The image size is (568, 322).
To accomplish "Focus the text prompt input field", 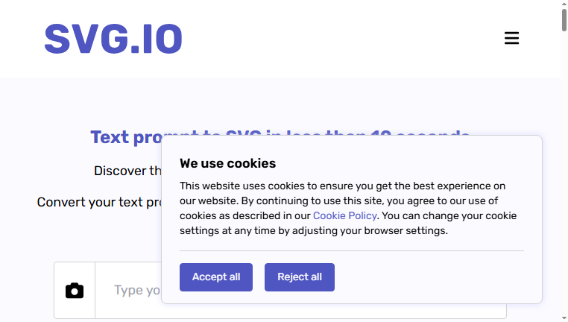I will click(300, 291).
